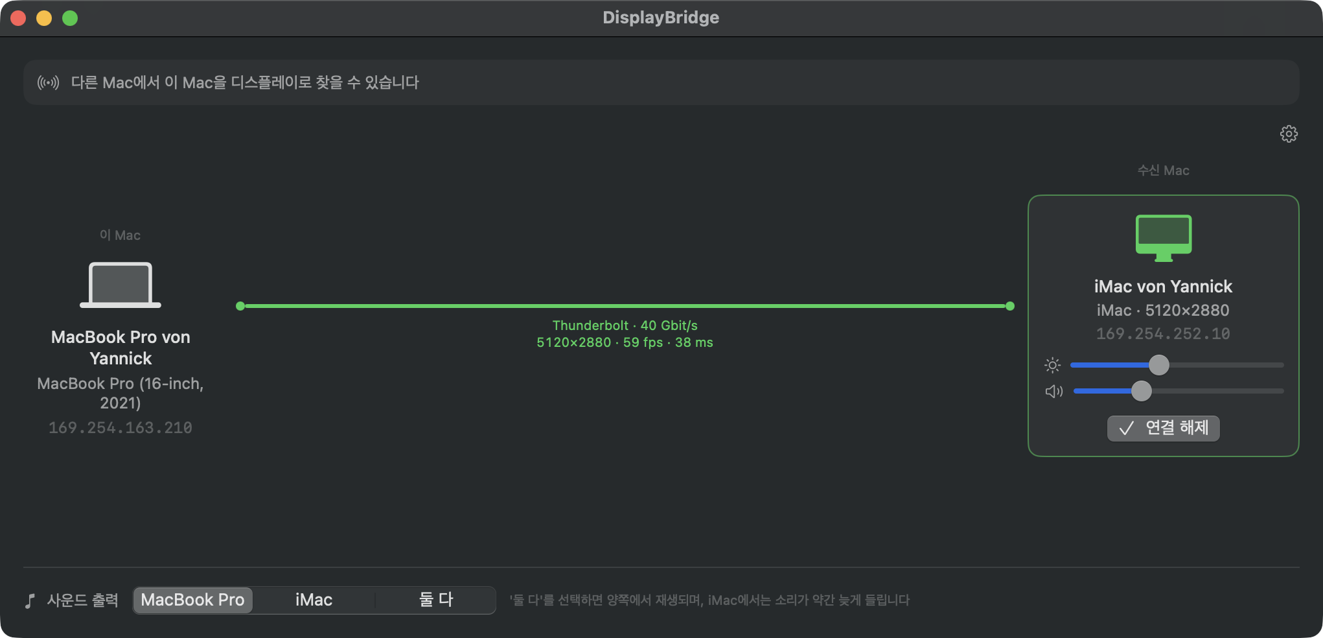Click the MacBook Pro laptop icon
Viewport: 1323px width, 638px height.
pos(121,285)
